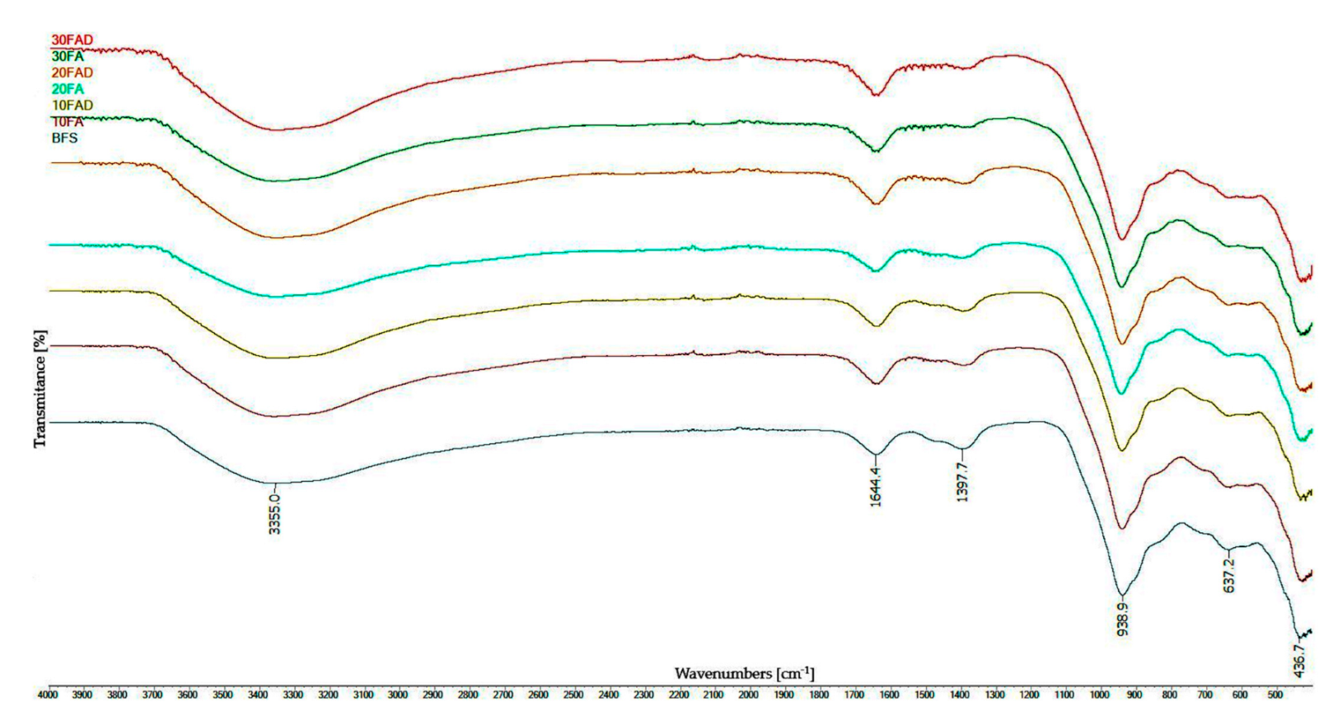Click the 637.2 peak label
Viewport: 1333px width, 725px height.
coord(1229,575)
